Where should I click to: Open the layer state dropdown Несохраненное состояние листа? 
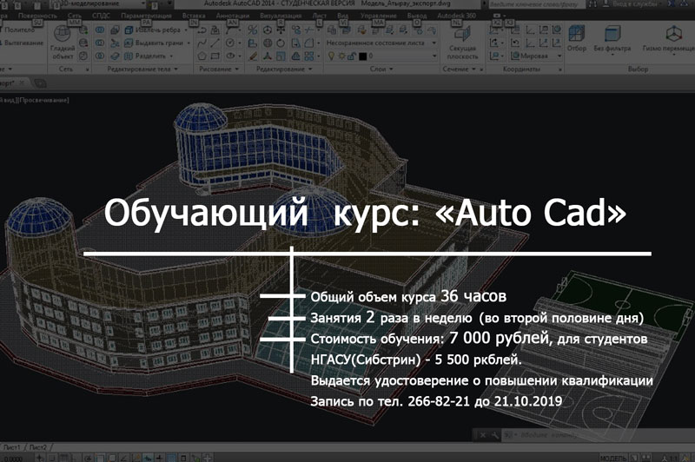click(381, 43)
